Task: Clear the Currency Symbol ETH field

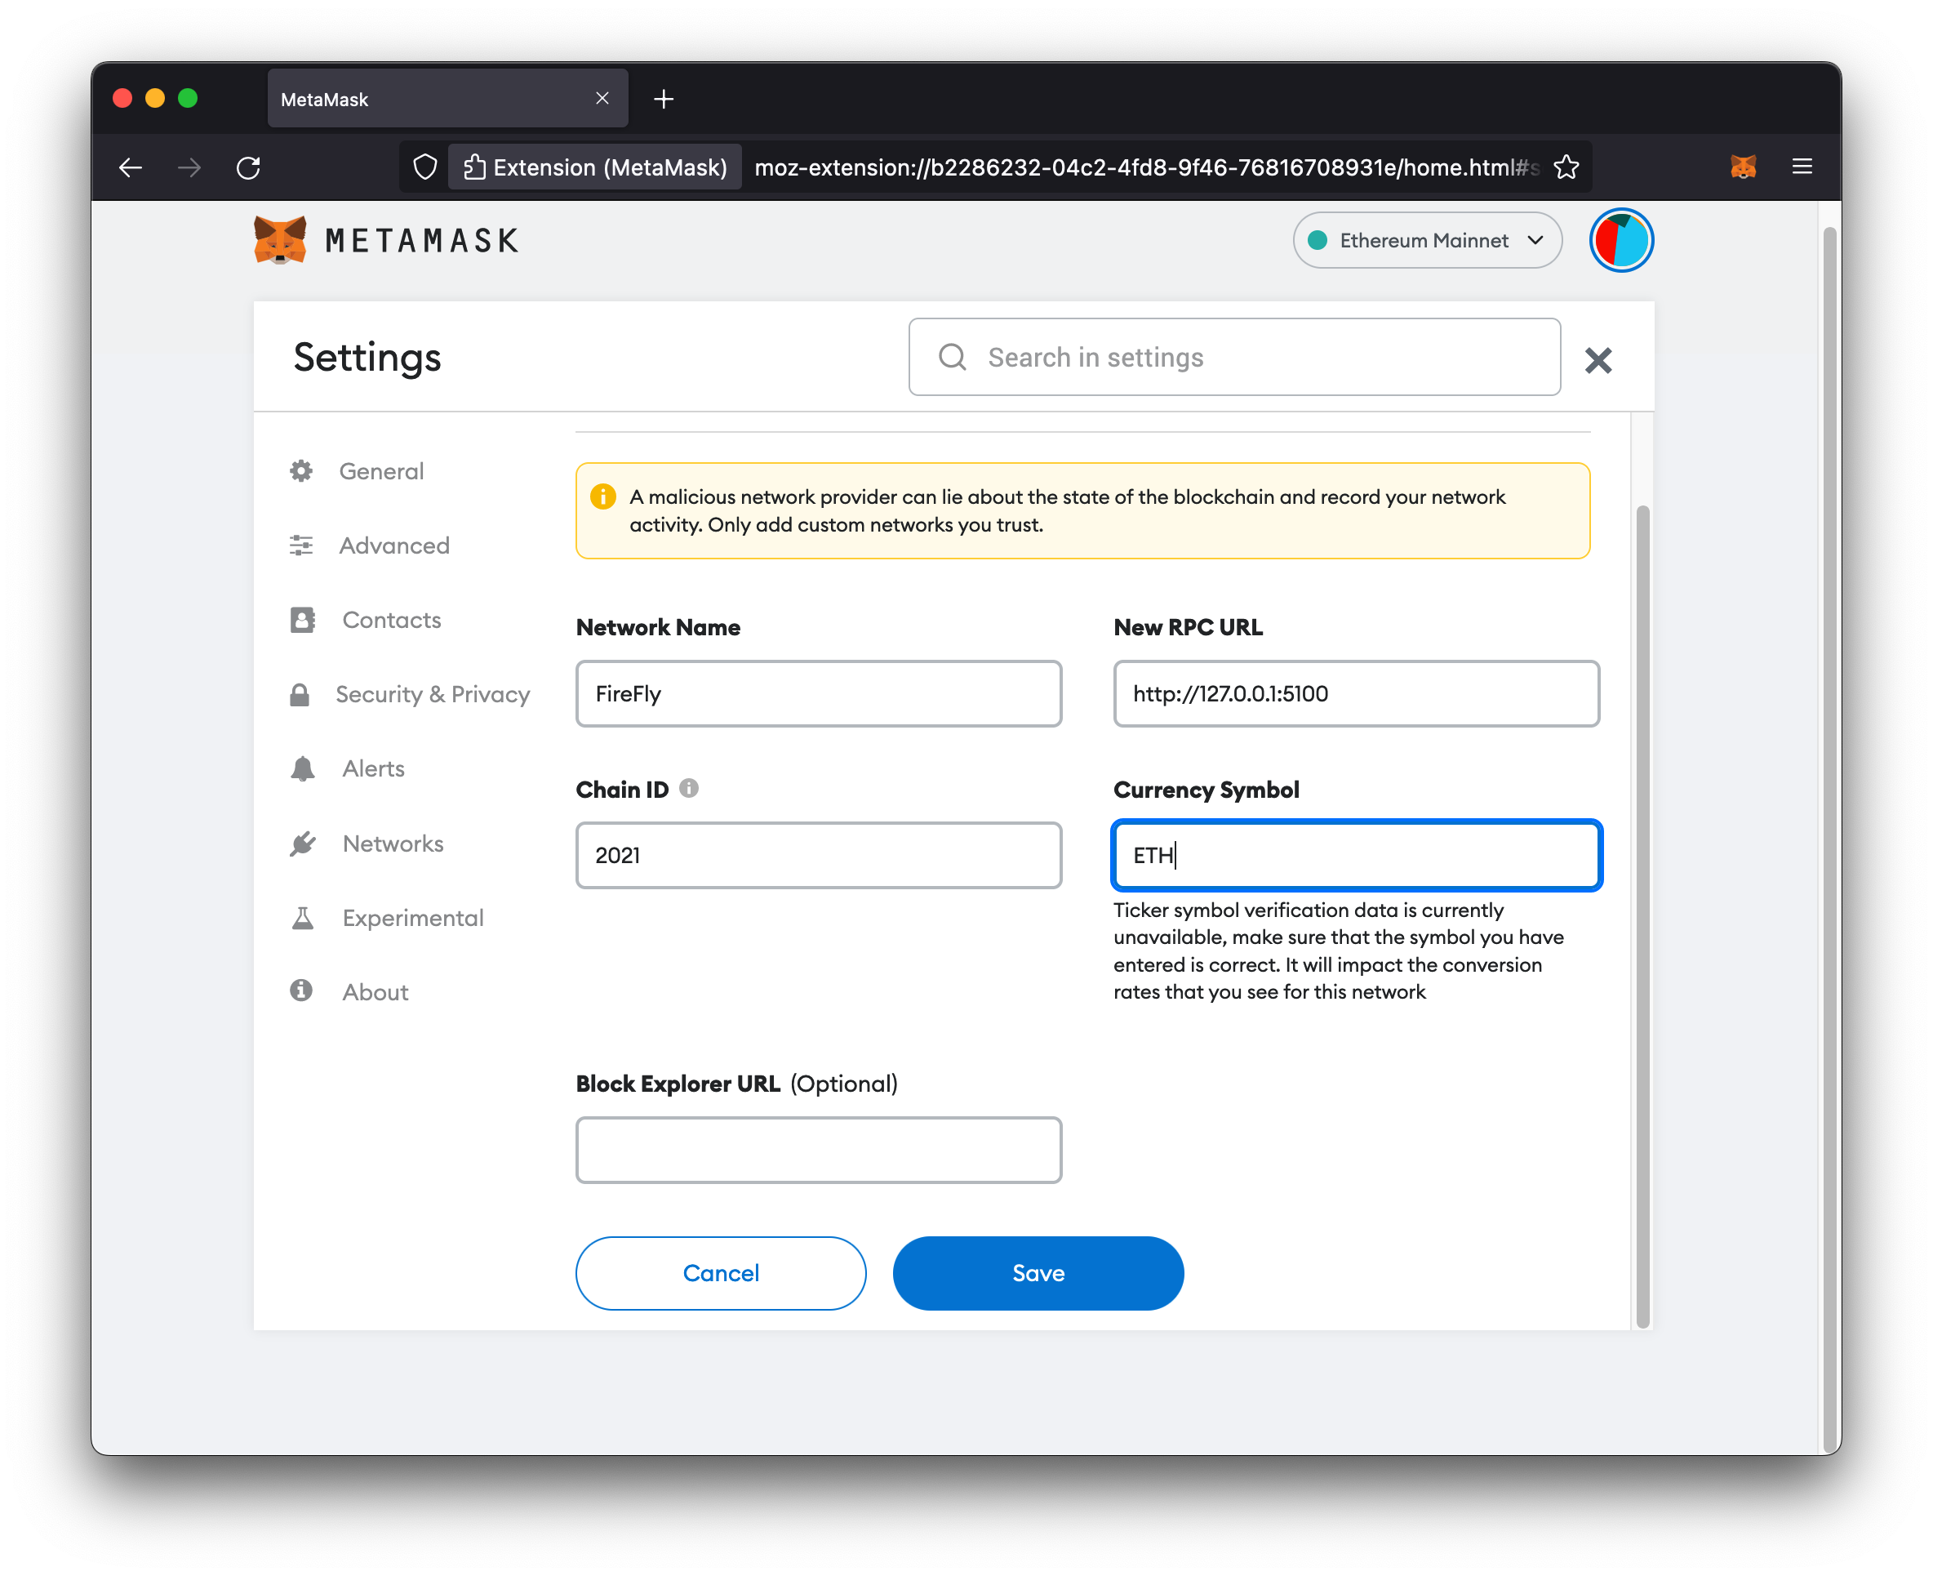Action: pyautogui.click(x=1355, y=853)
